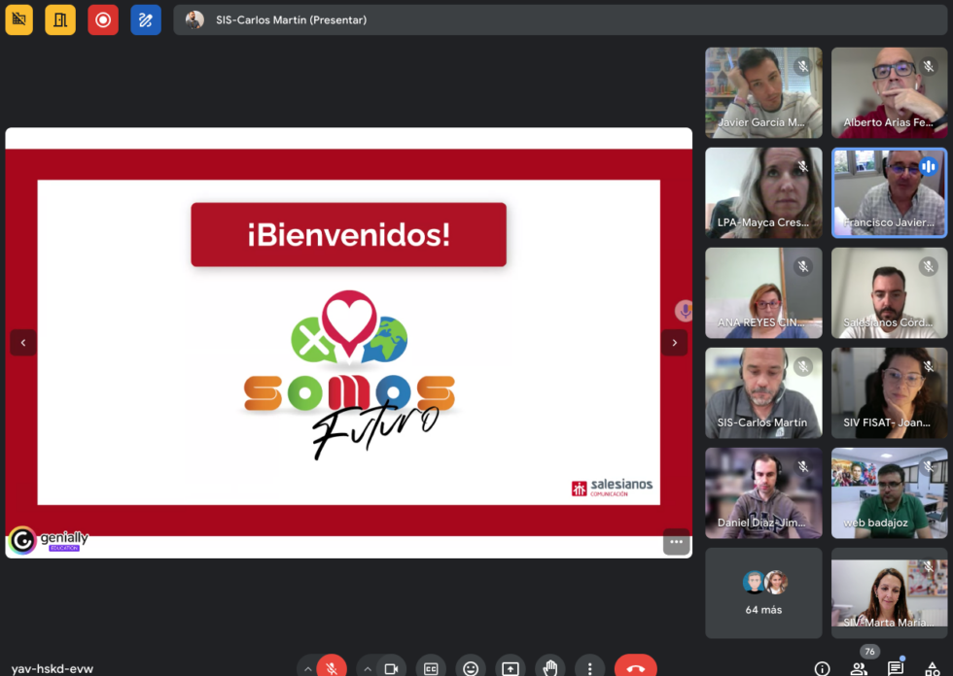Go to the next Genially slide
The height and width of the screenshot is (676, 953).
(x=675, y=342)
